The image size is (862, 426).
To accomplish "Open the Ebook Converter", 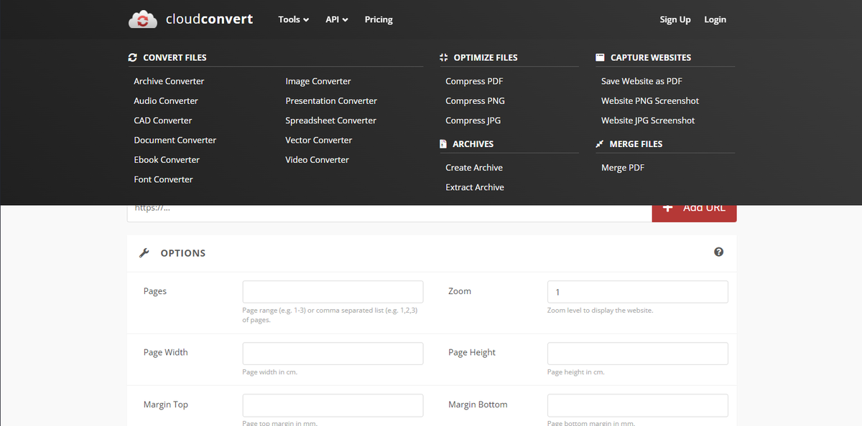I will (167, 160).
